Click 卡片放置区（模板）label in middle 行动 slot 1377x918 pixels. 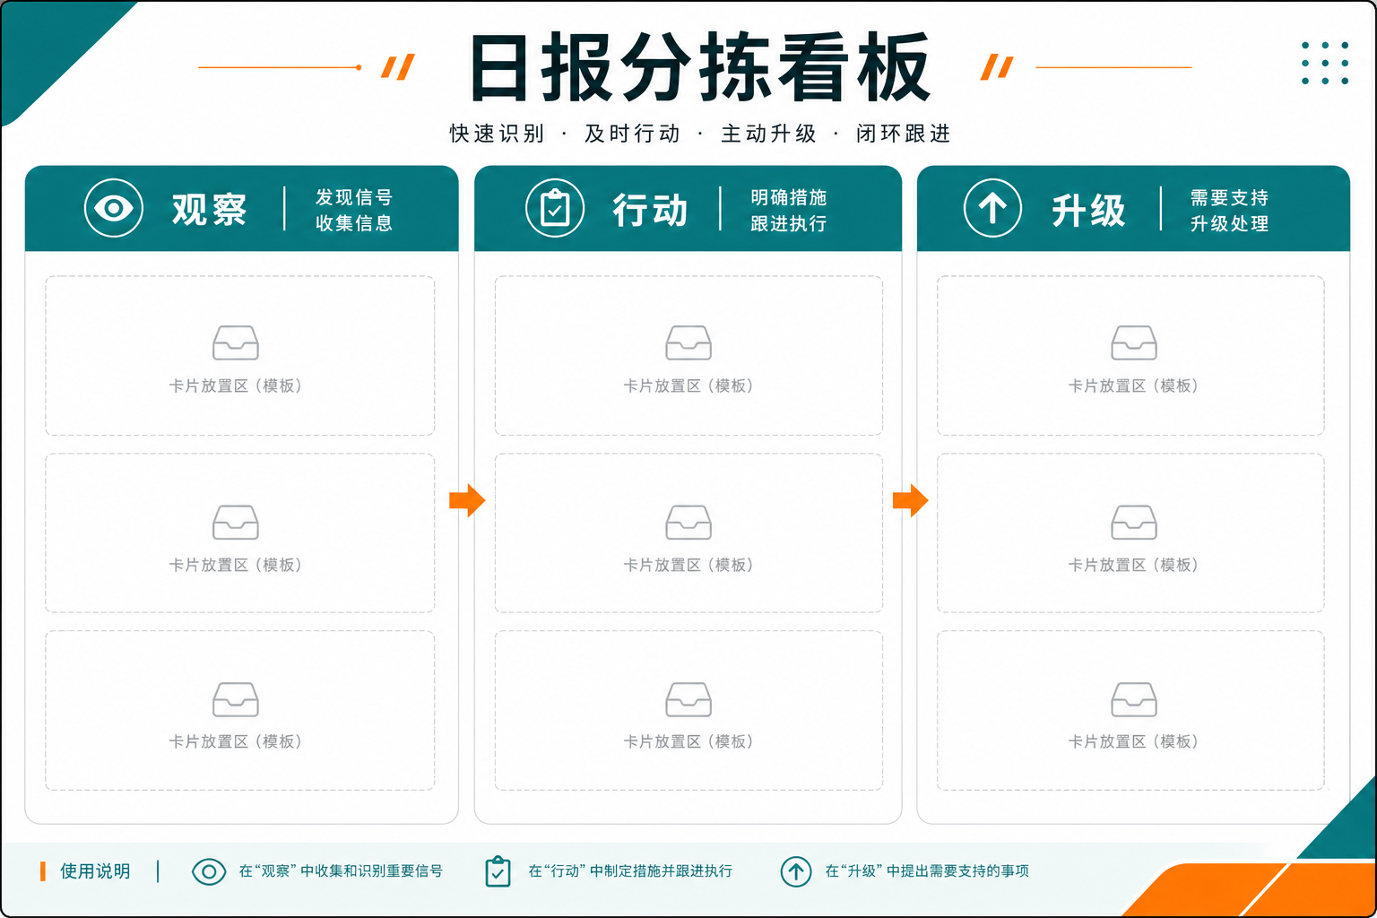click(688, 565)
